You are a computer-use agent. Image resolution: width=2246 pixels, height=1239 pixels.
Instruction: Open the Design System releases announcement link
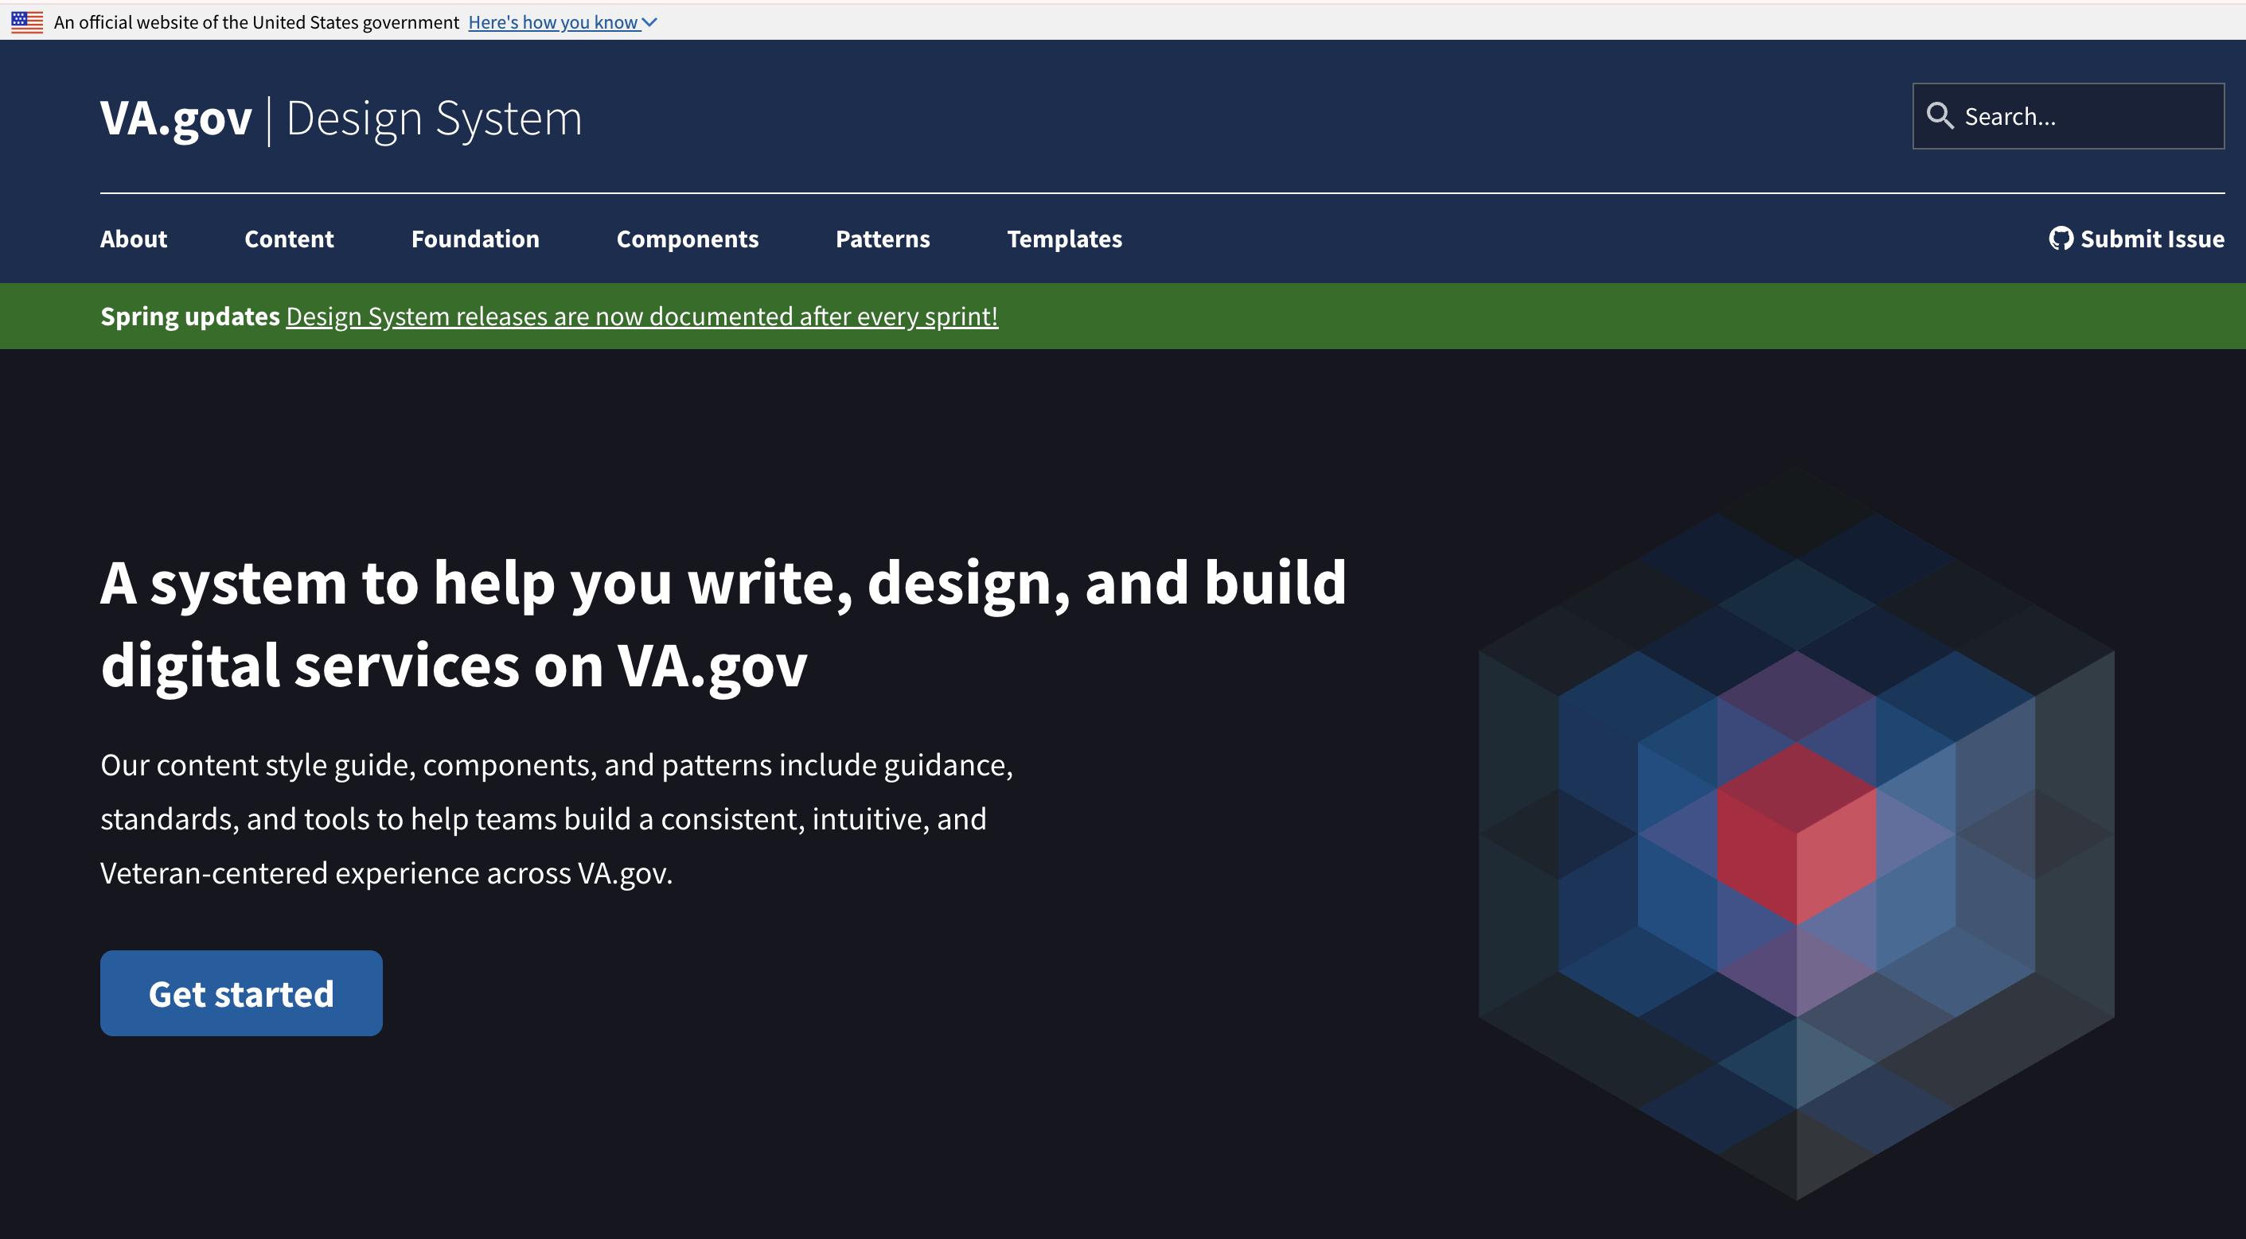tap(641, 316)
